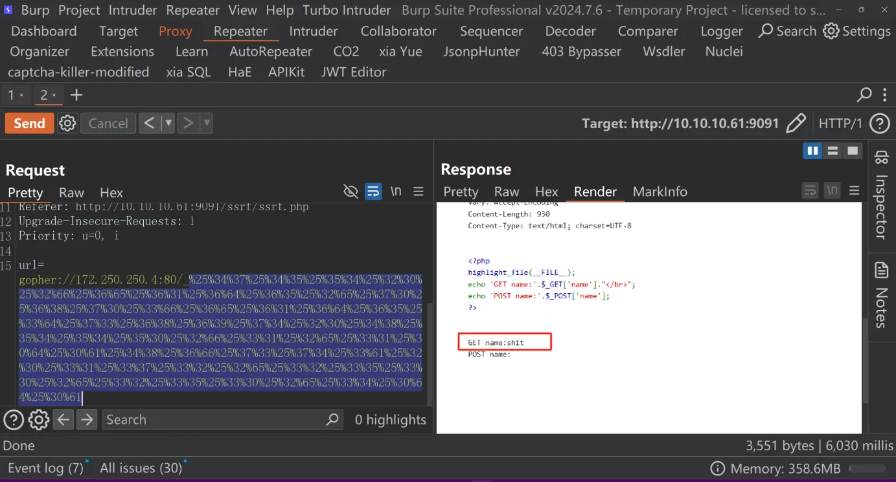
Task: Open search help question icon
Action: [14, 419]
